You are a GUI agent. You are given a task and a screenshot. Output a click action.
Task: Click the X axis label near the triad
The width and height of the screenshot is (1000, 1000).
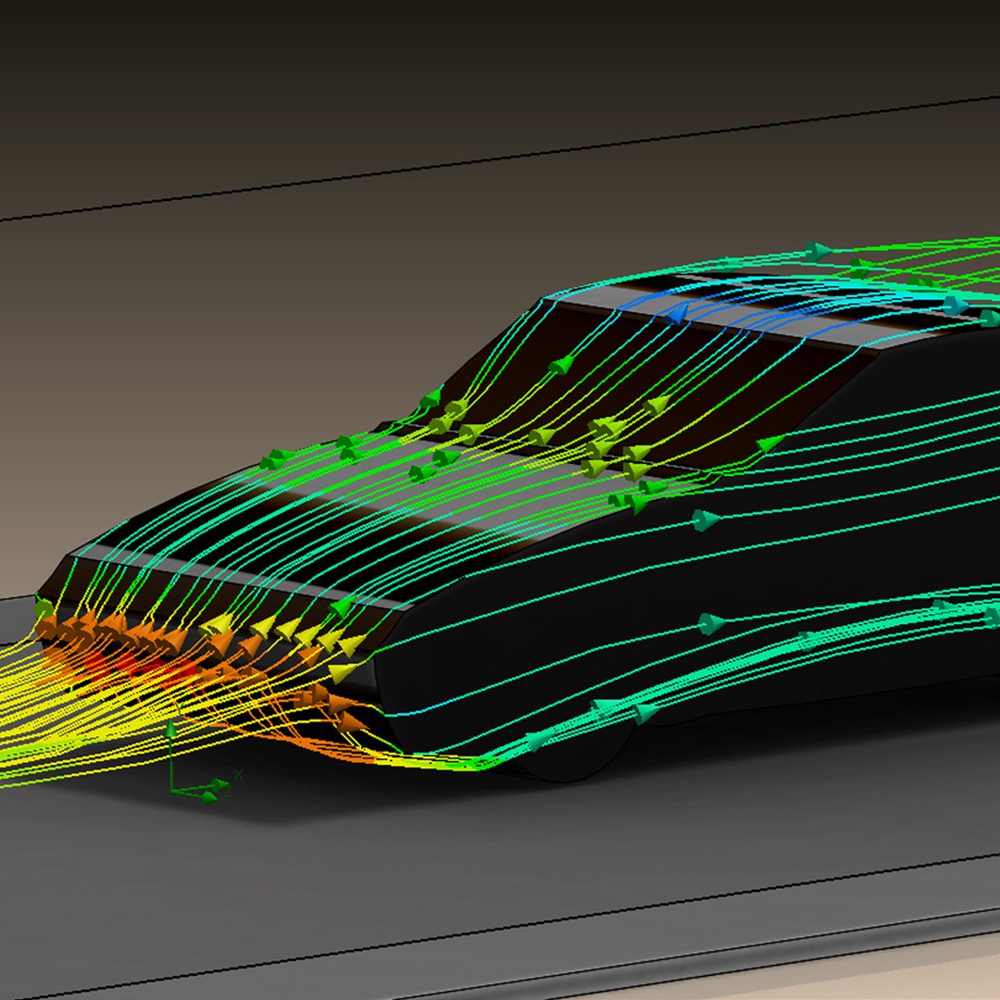coord(239,773)
